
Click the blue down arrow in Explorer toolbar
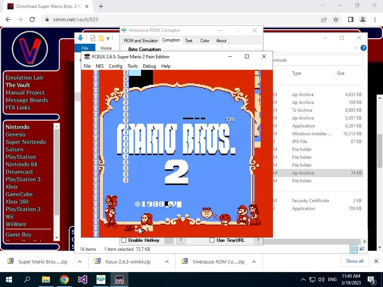tap(80, 38)
